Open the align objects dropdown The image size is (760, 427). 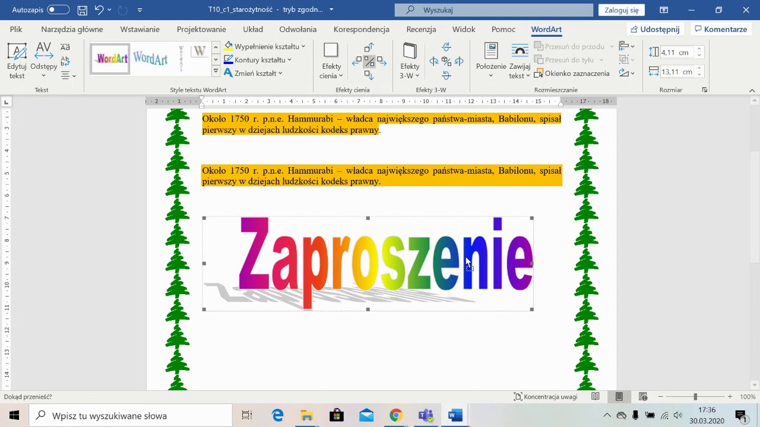point(626,46)
